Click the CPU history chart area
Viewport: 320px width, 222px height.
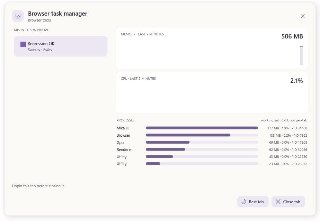[x=212, y=92]
